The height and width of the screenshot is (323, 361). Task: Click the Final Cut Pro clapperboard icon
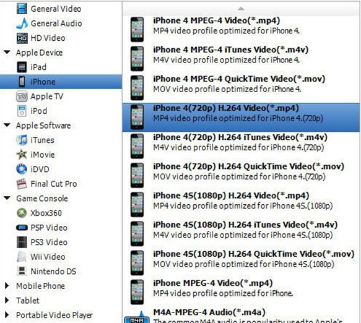pos(22,184)
